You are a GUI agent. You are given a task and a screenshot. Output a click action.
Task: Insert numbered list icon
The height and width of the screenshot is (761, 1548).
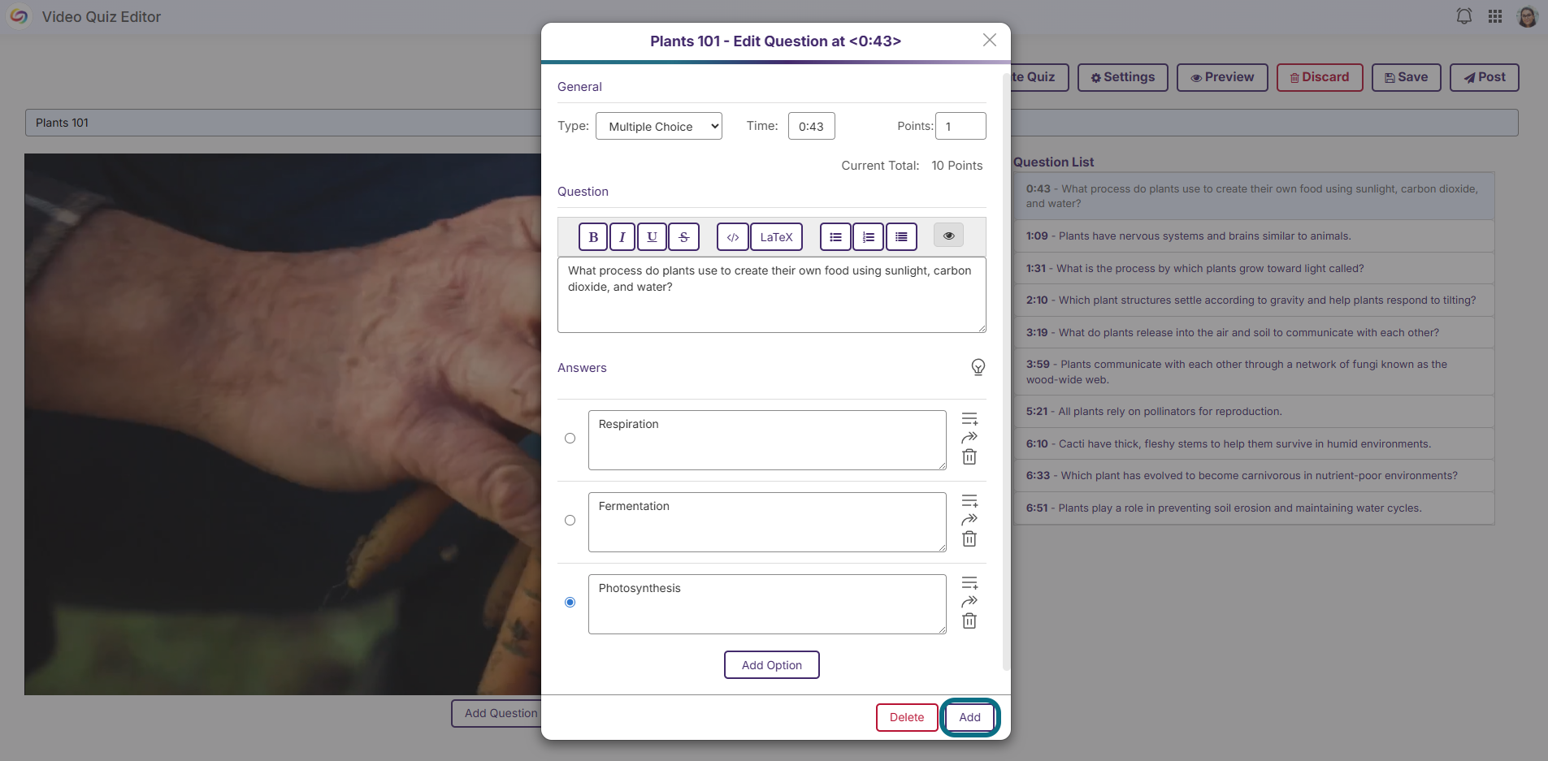point(869,237)
